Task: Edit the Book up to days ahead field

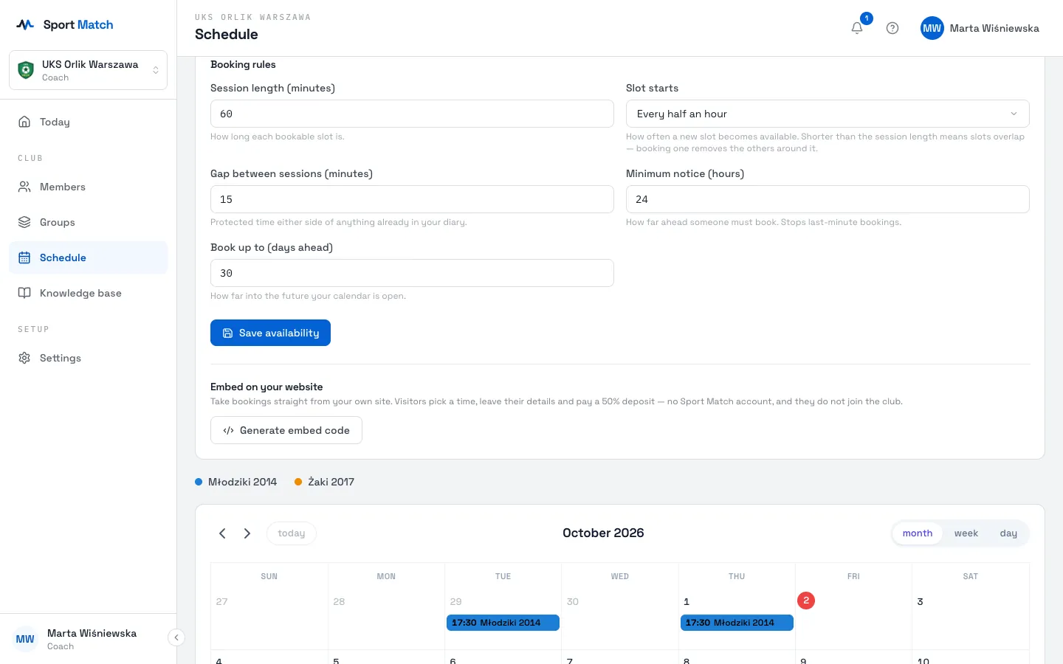Action: [x=412, y=273]
